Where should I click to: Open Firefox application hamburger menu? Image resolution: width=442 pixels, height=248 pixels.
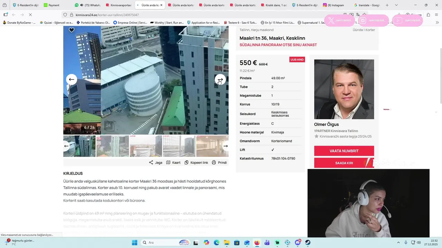click(x=437, y=15)
